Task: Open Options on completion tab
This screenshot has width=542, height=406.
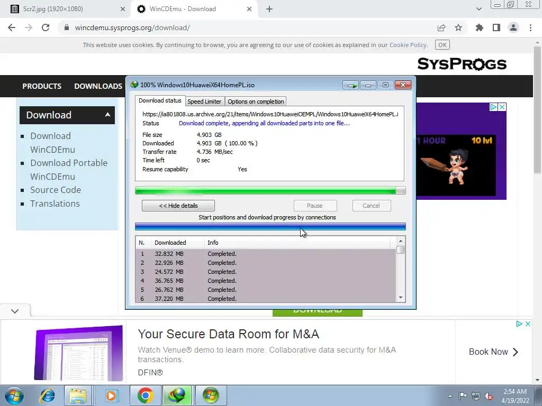Action: (x=256, y=101)
